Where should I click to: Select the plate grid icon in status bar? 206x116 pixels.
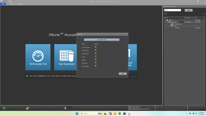tap(70, 108)
